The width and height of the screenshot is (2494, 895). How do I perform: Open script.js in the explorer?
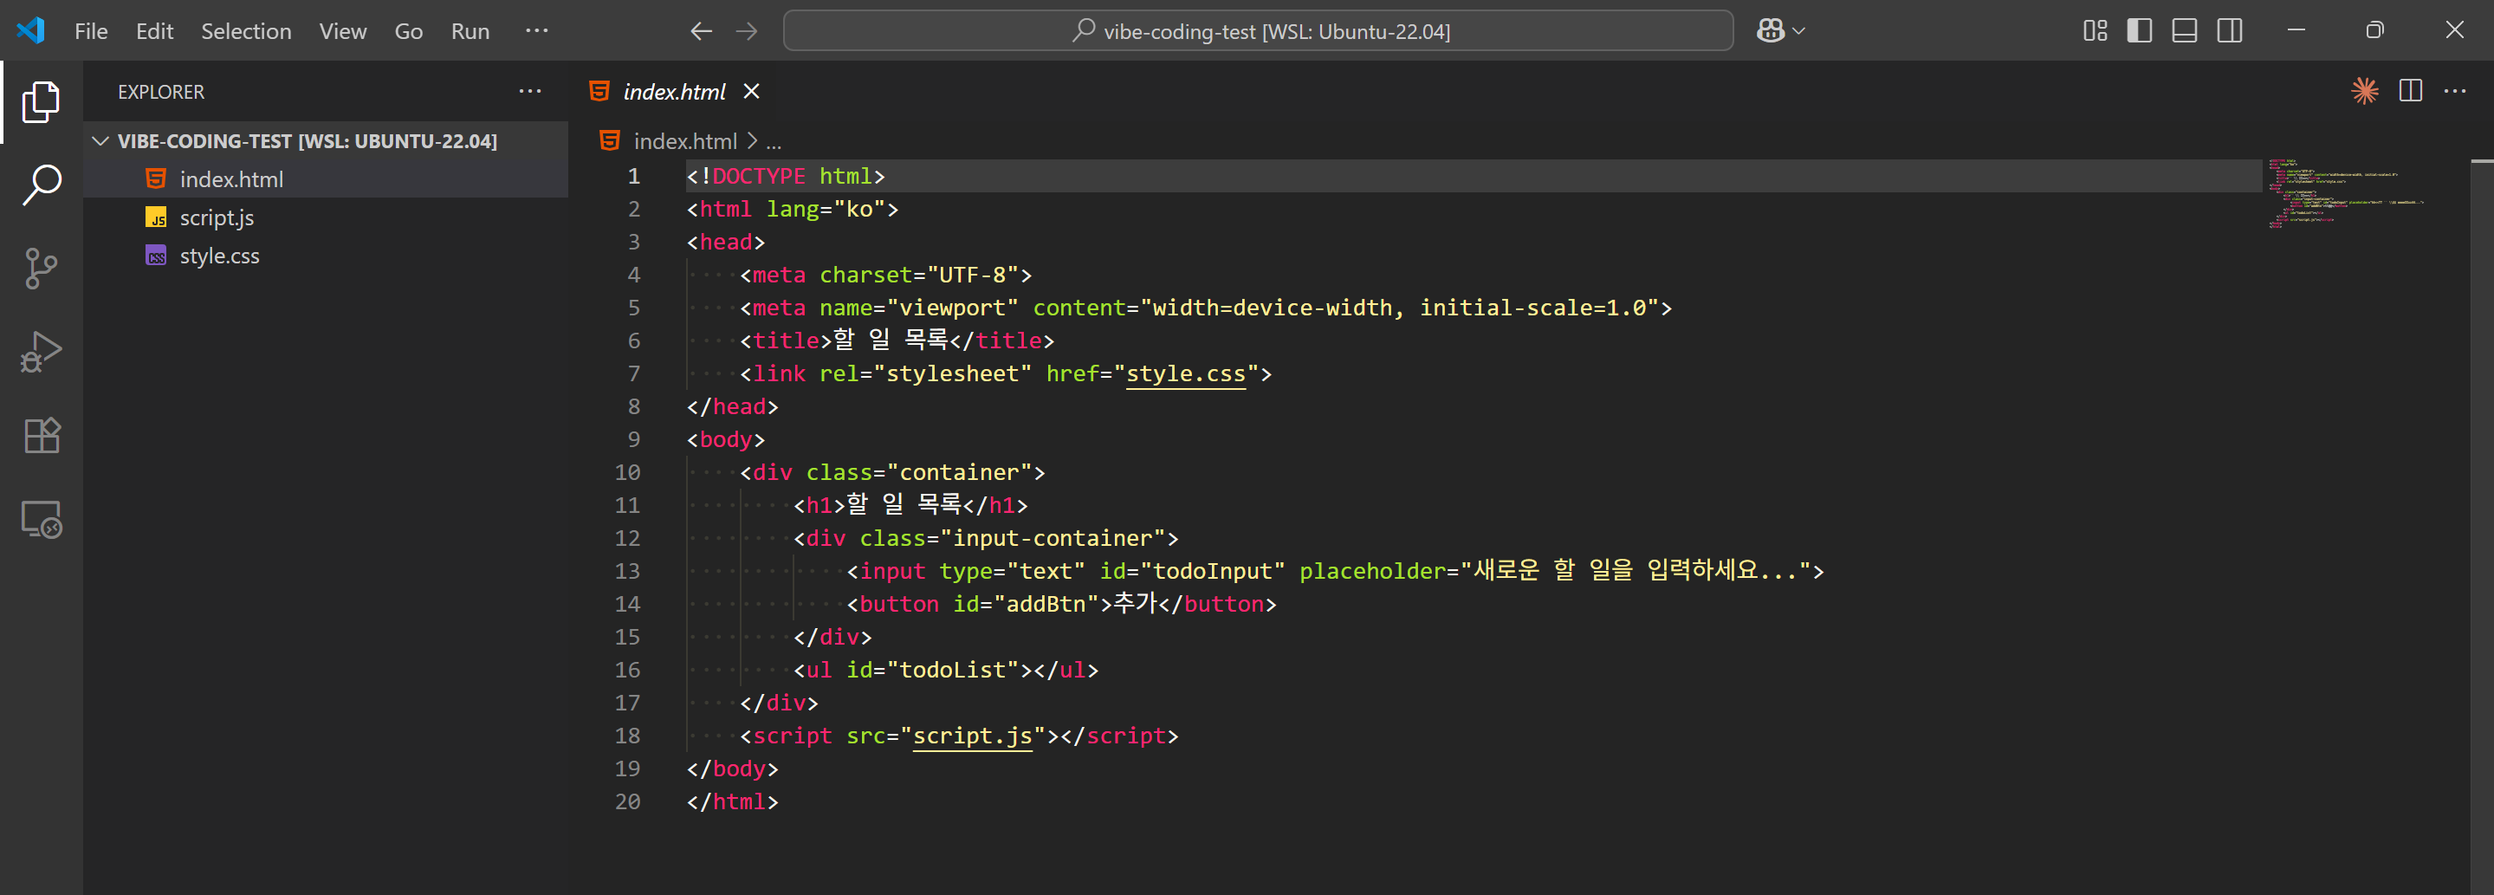click(x=326, y=218)
